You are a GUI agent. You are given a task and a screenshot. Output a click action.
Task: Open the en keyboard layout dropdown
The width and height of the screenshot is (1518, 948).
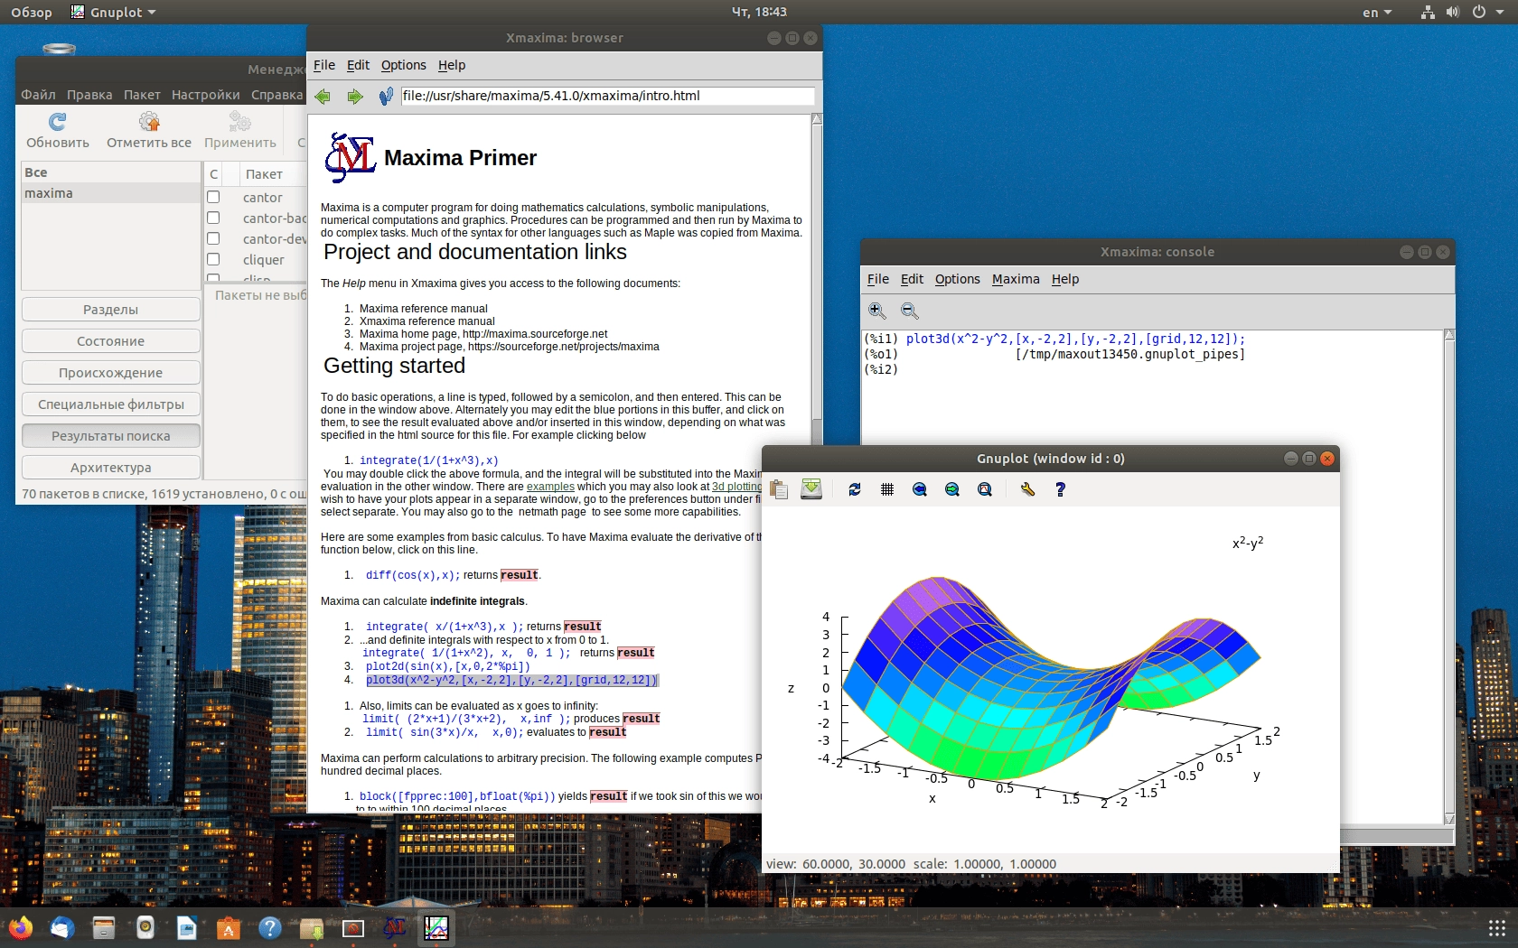[x=1377, y=12]
